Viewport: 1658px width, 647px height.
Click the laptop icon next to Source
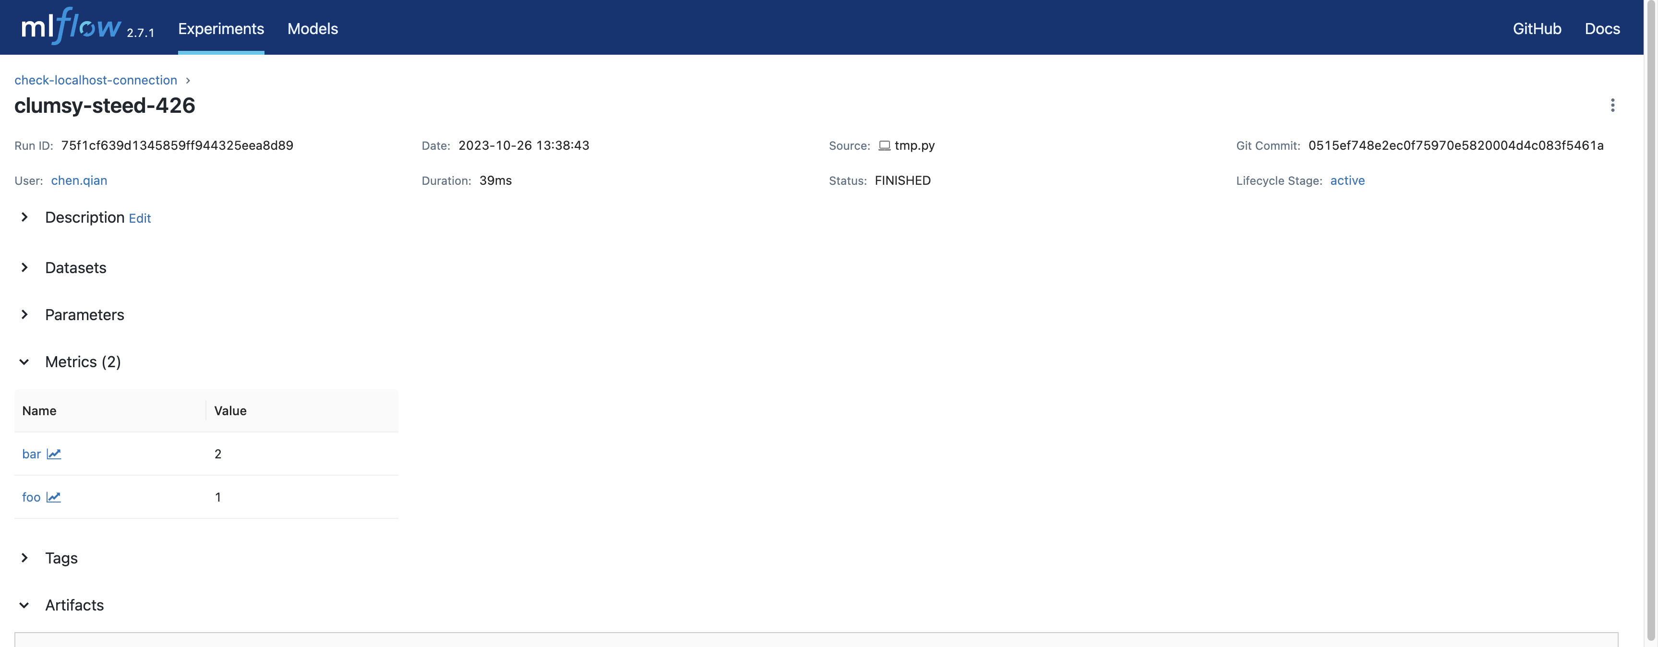[x=885, y=145]
